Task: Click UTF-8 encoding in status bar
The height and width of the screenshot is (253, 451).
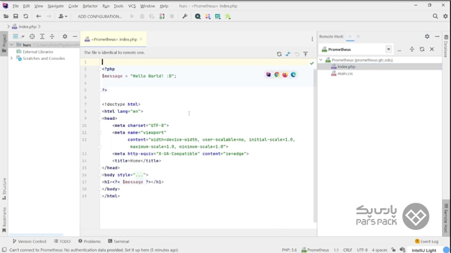Action: [x=362, y=250]
